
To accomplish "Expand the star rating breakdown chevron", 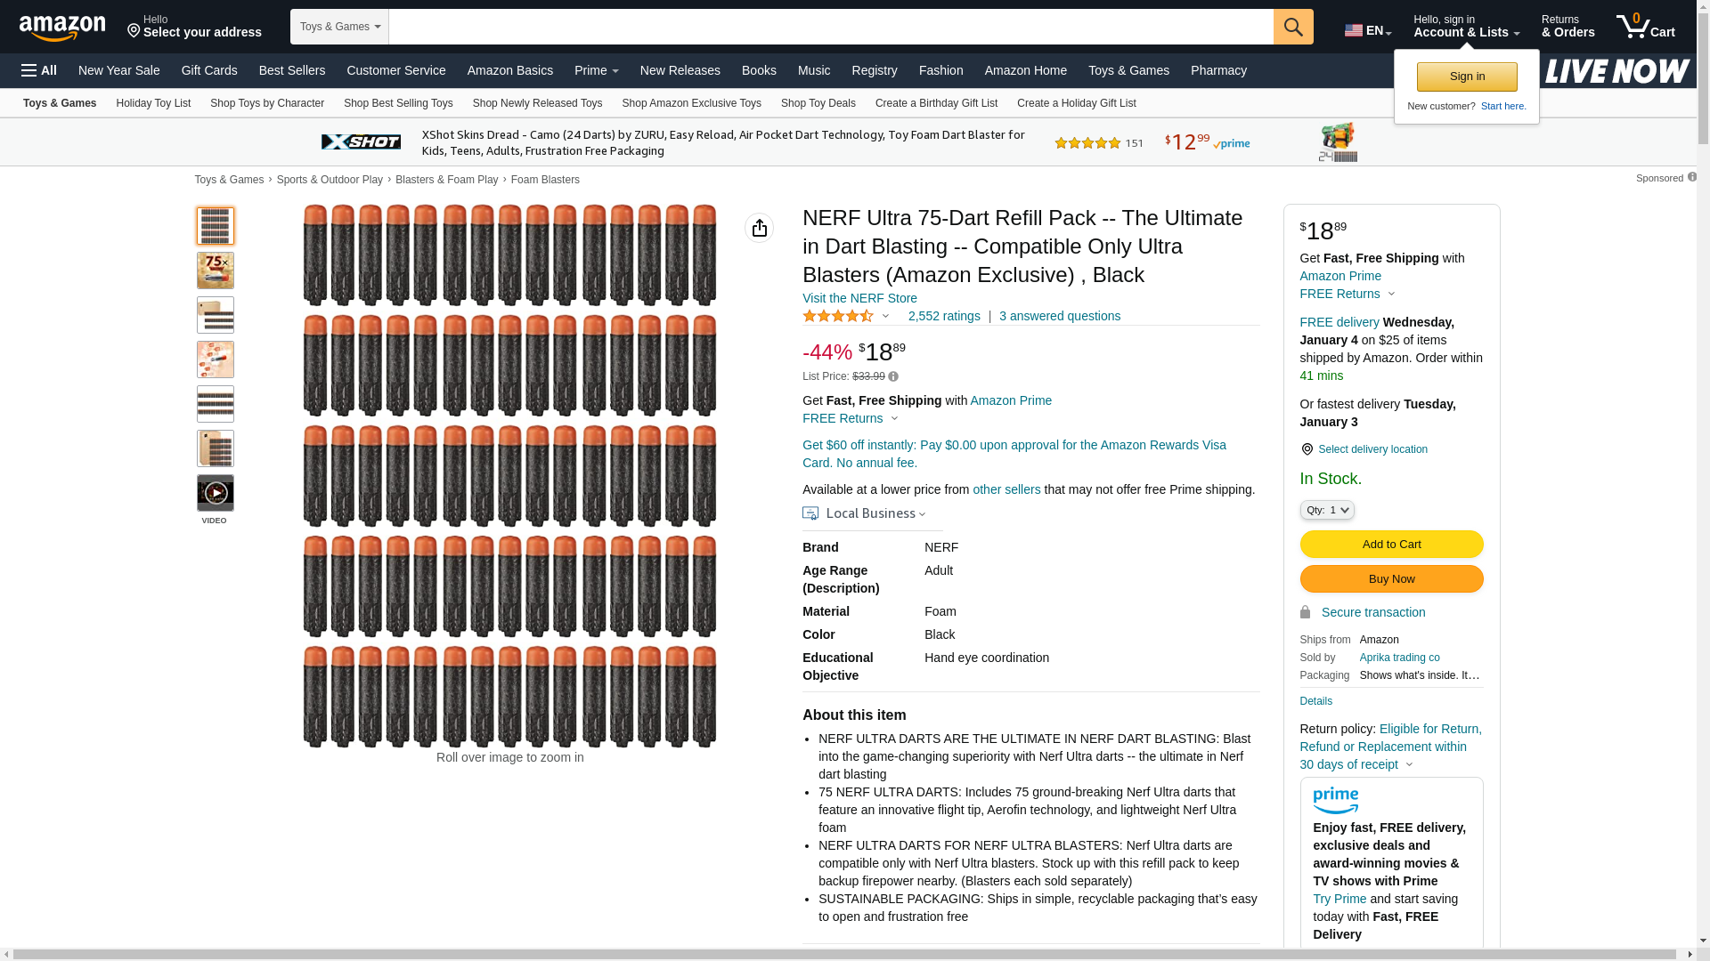I will (885, 316).
